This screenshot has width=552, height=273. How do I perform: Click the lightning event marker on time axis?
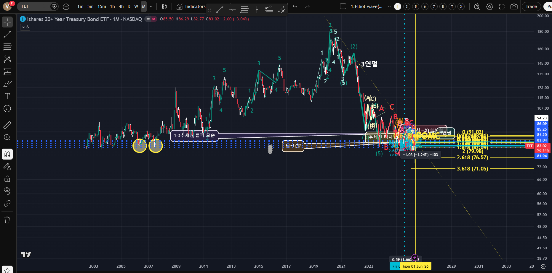(415, 258)
